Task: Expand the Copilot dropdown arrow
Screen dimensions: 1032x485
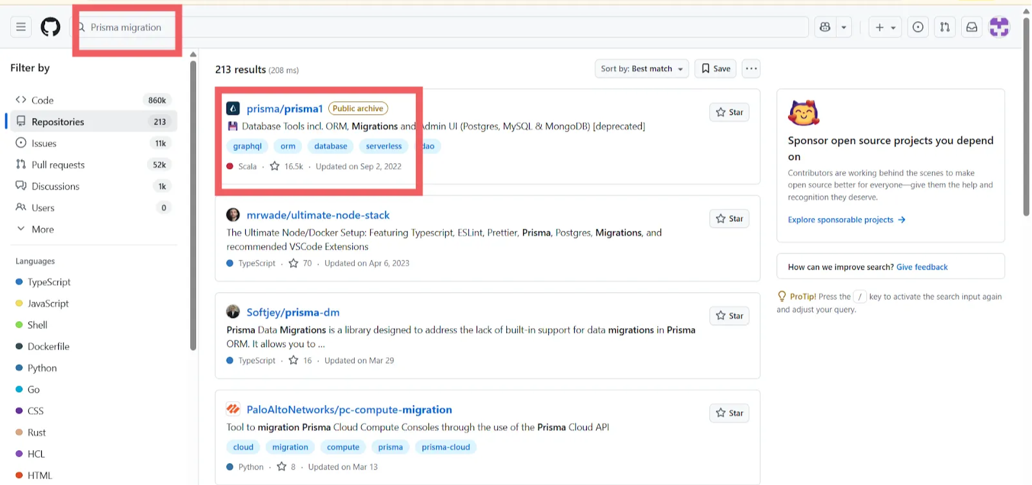Action: pyautogui.click(x=844, y=27)
